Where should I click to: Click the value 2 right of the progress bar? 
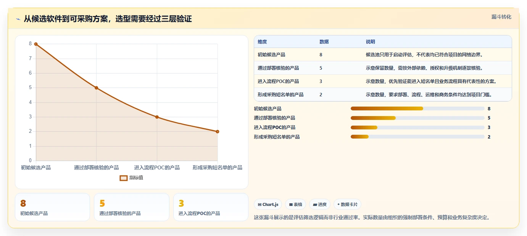[489, 137]
